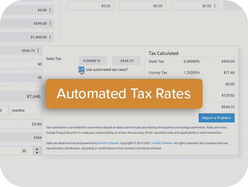248x187 pixels.
Task: Click the $7,646 total field
Action: coord(21,96)
